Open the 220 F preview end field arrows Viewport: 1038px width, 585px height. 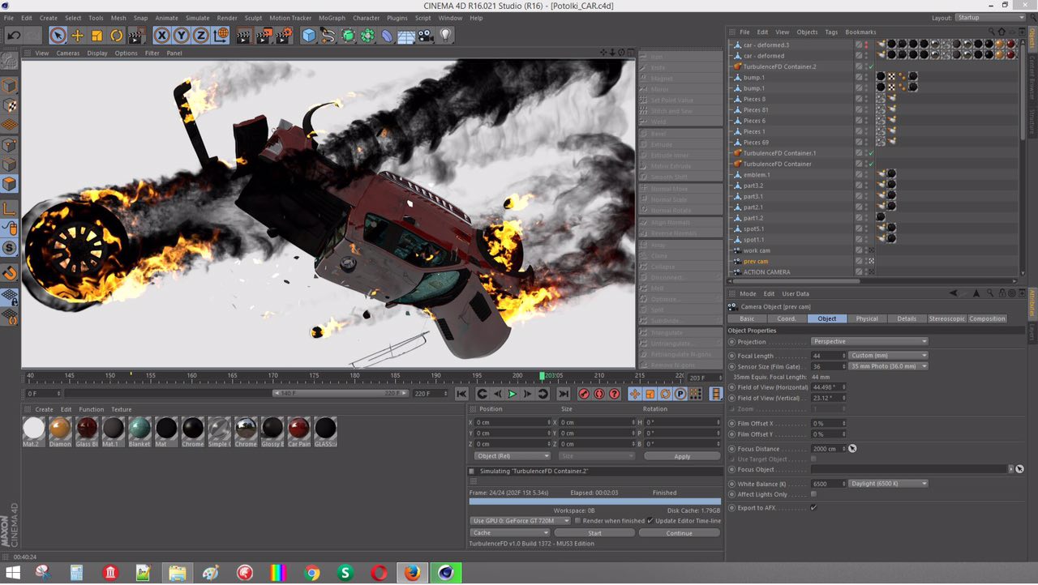pos(446,394)
